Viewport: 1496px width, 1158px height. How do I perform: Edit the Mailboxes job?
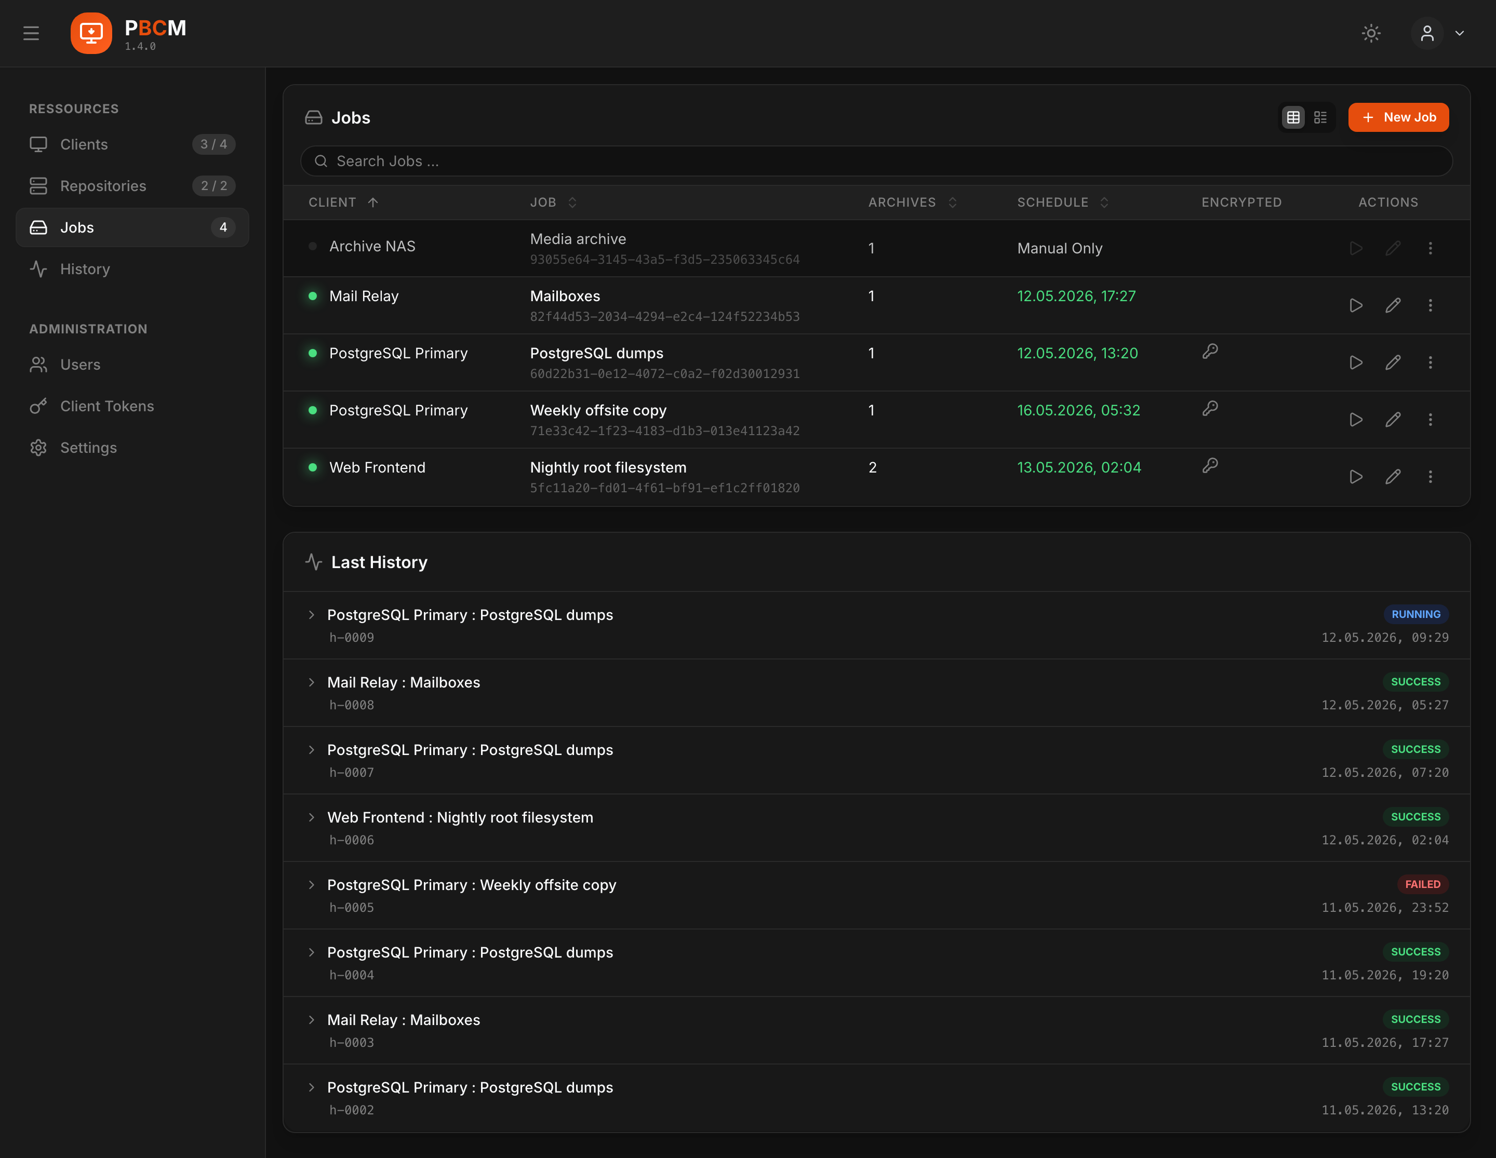click(x=1393, y=305)
